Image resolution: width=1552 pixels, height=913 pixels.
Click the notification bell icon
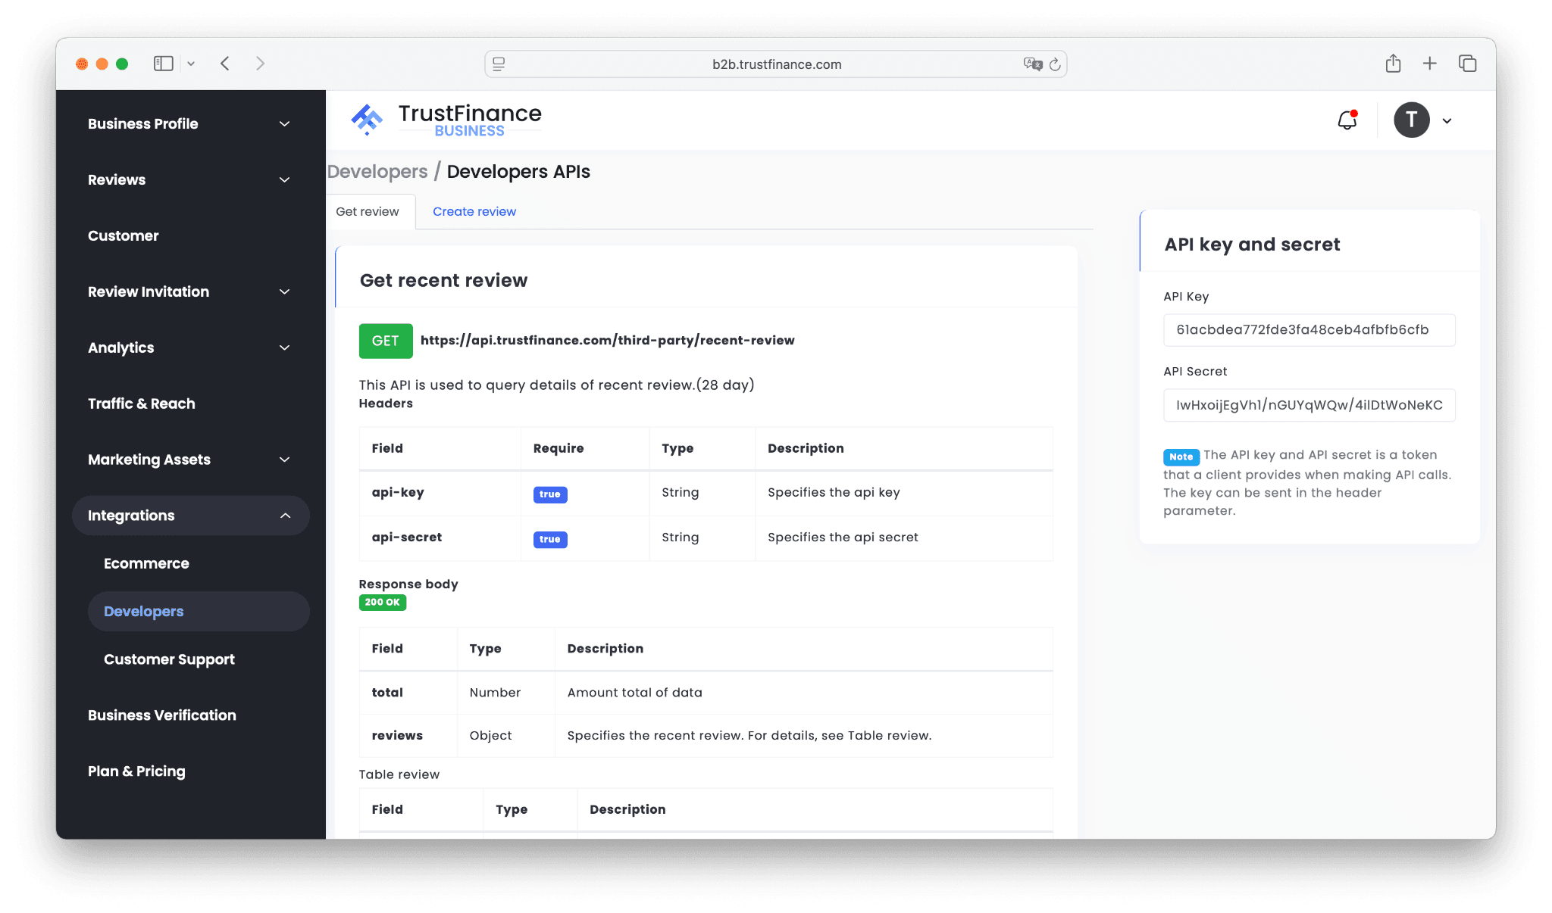coord(1347,120)
